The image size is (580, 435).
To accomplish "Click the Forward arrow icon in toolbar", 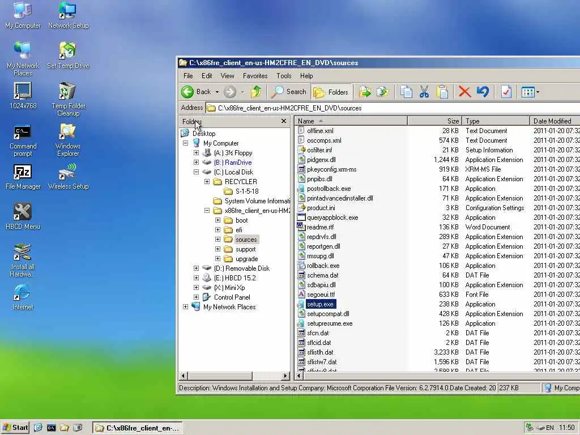I will [x=230, y=92].
